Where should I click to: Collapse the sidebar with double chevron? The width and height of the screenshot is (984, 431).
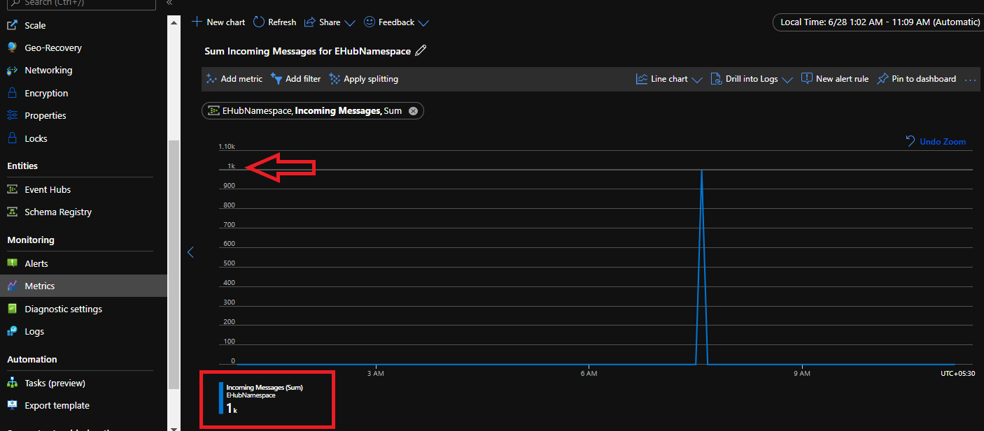point(169,3)
